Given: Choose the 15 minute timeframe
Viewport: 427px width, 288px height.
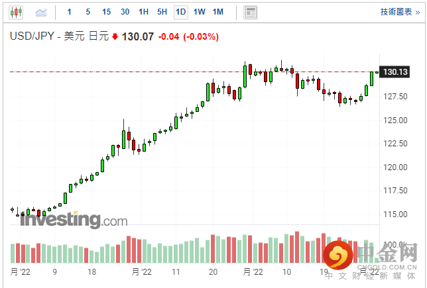Looking at the screenshot, I should (106, 12).
